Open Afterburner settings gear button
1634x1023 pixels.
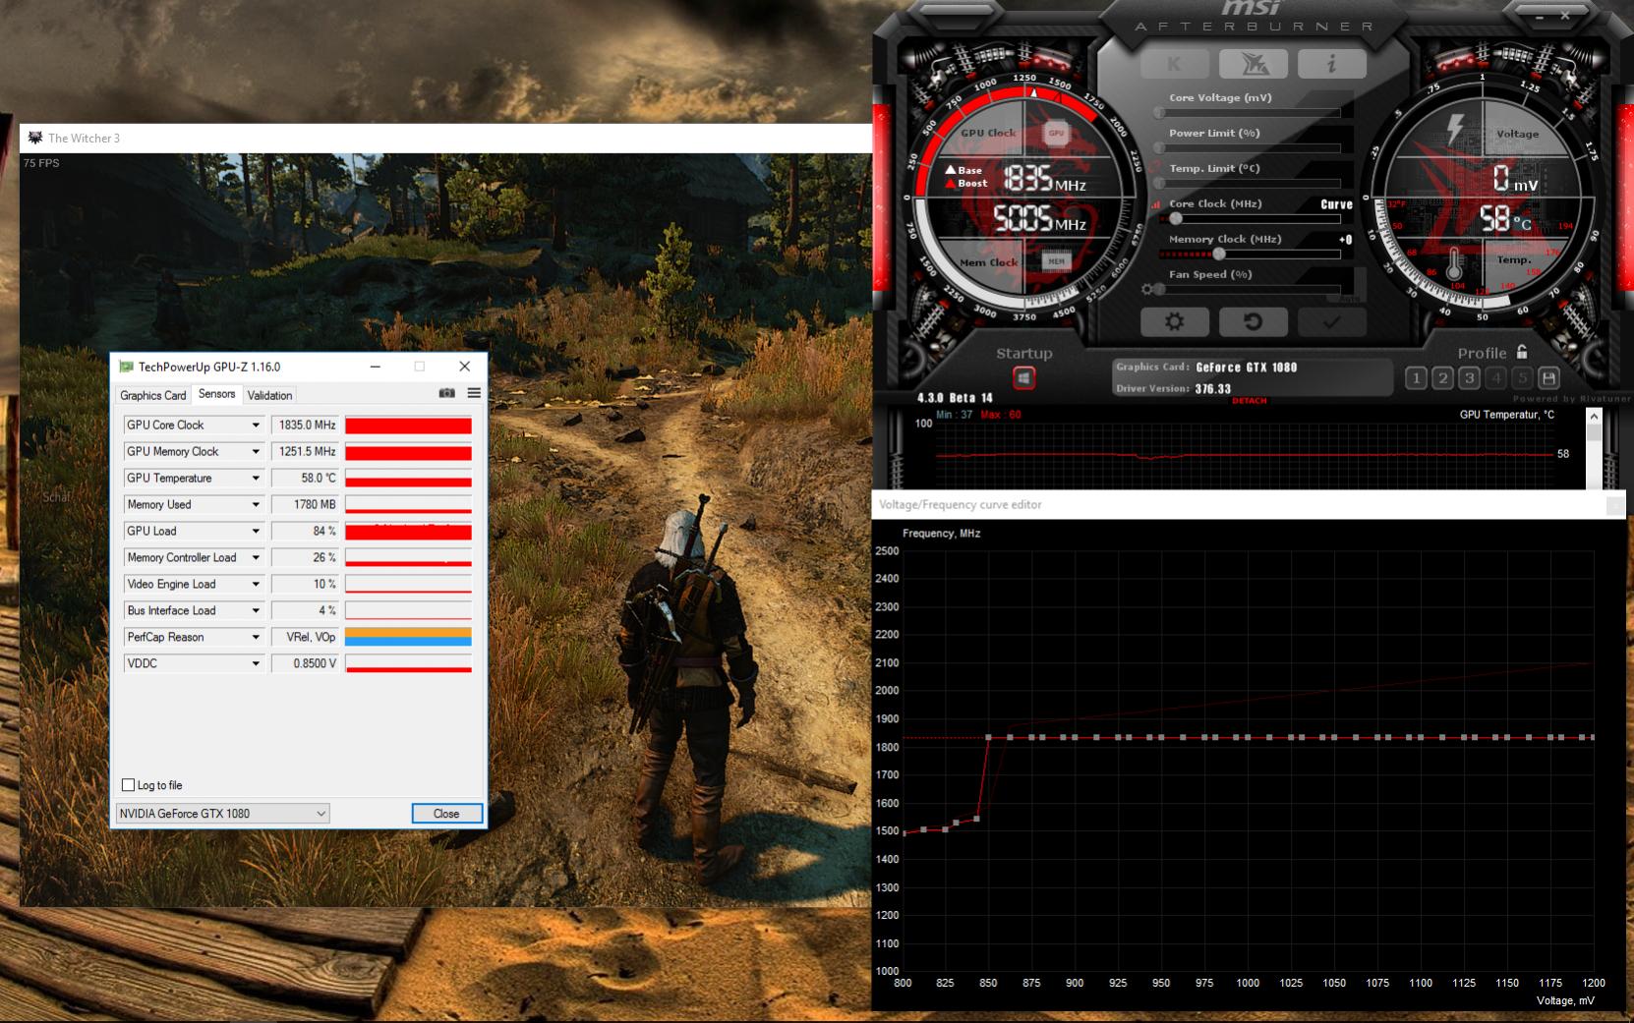(1174, 321)
